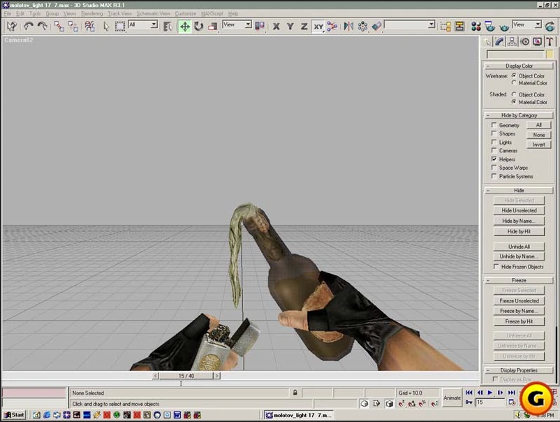
Task: Tick the Cameras hide checkbox
Action: click(x=494, y=150)
